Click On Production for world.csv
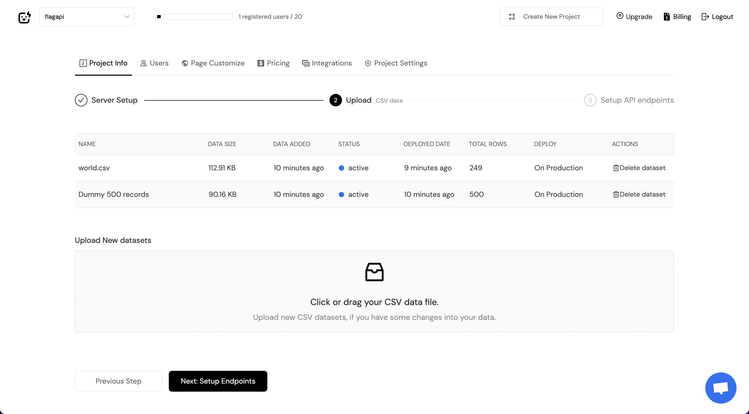 click(x=559, y=168)
